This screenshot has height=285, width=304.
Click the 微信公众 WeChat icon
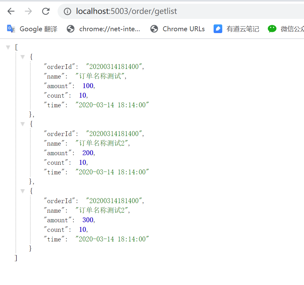point(271,29)
